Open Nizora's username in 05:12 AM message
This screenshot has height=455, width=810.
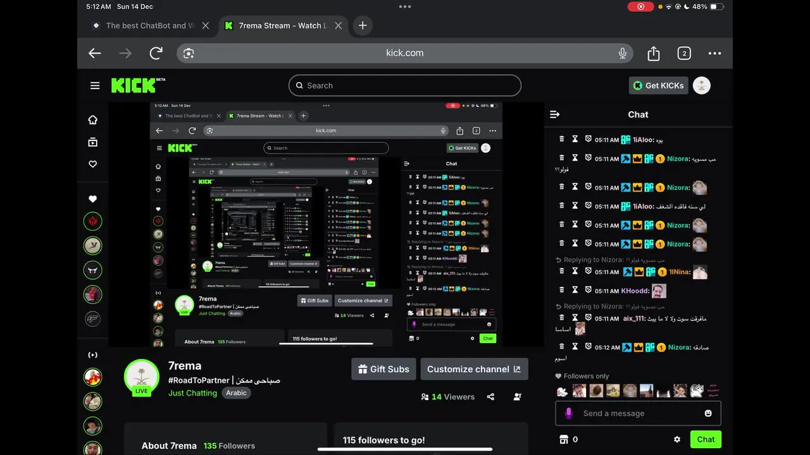[x=678, y=347]
